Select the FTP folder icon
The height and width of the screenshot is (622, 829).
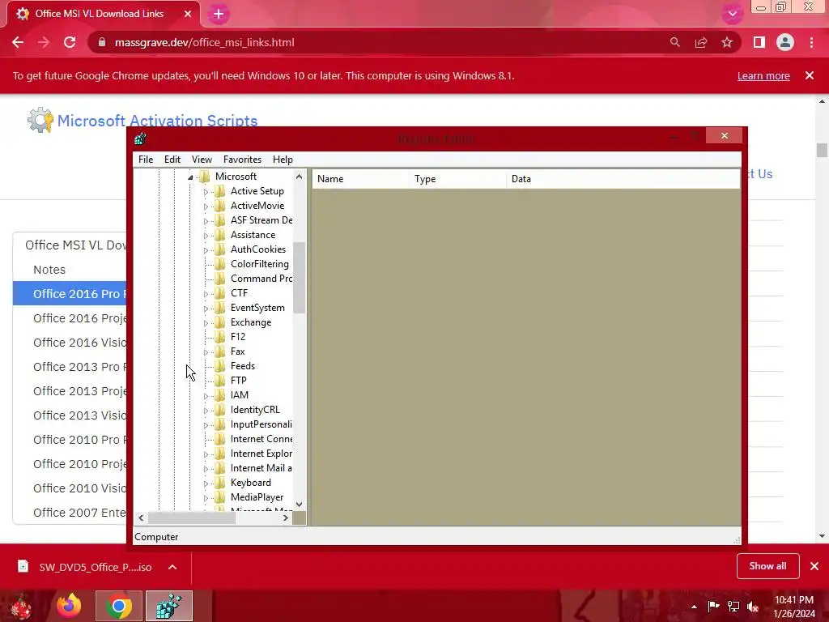(x=220, y=381)
